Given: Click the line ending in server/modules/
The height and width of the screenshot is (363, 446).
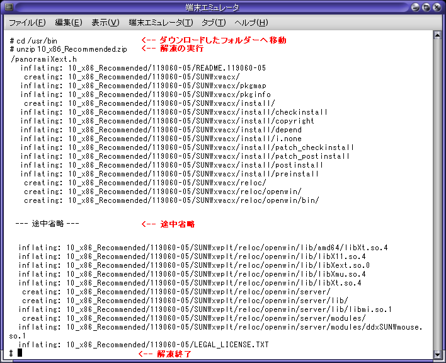Looking at the screenshot, I should 194,318.
